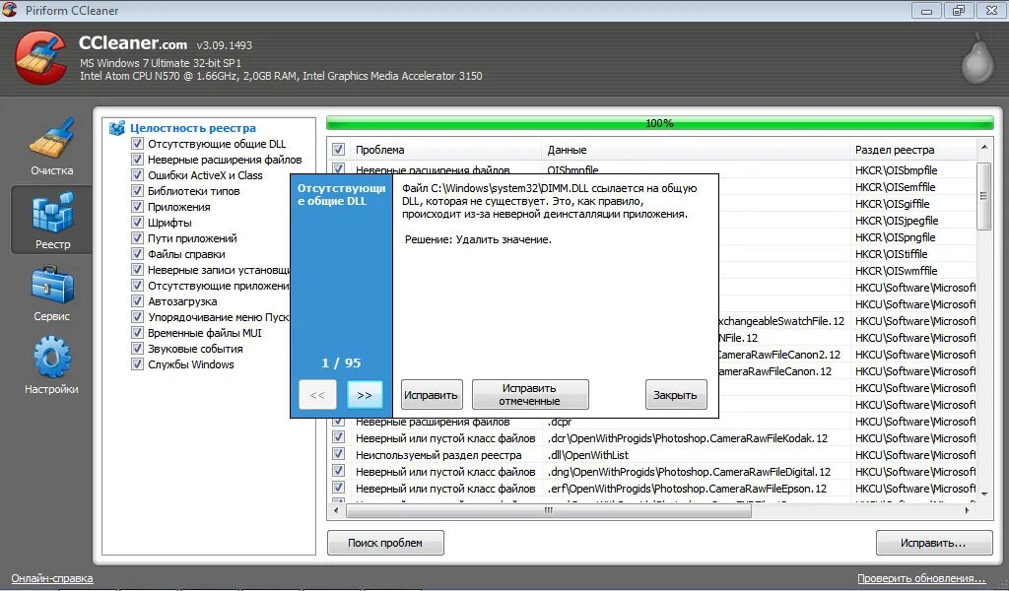Select the HKCR\OISbmpfile cell

pyautogui.click(x=896, y=170)
